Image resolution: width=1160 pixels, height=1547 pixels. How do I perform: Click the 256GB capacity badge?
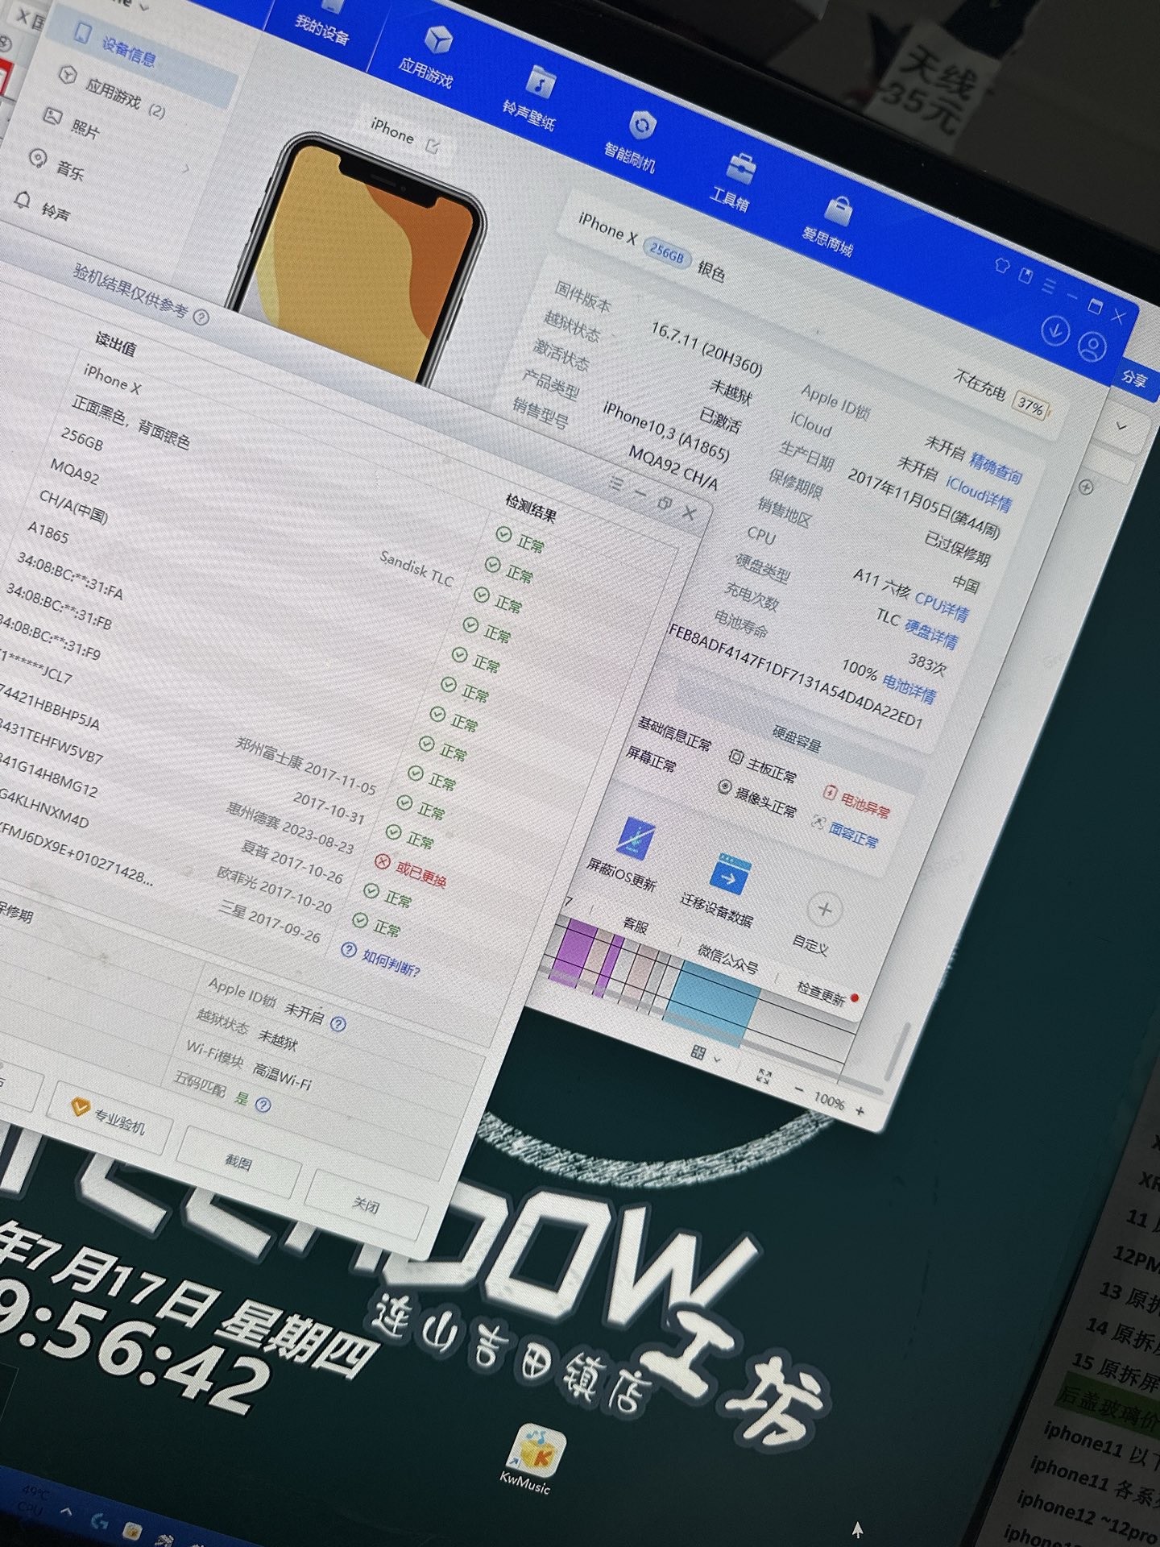[x=666, y=252]
